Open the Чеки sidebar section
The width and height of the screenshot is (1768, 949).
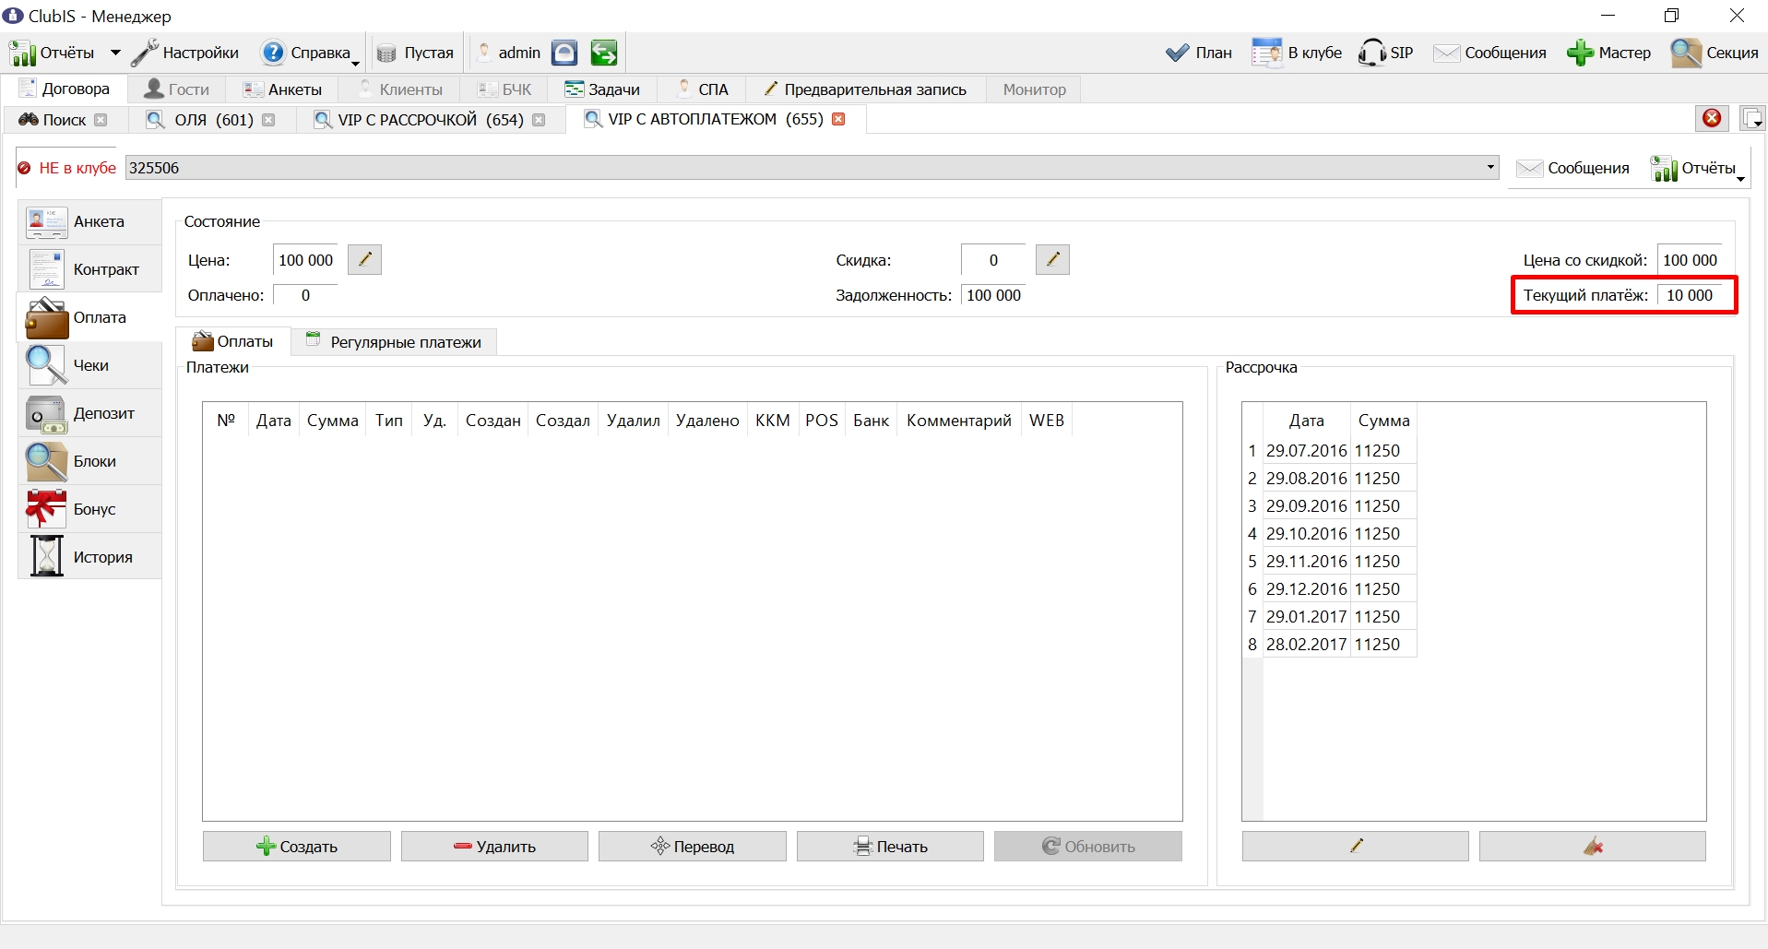tap(89, 365)
